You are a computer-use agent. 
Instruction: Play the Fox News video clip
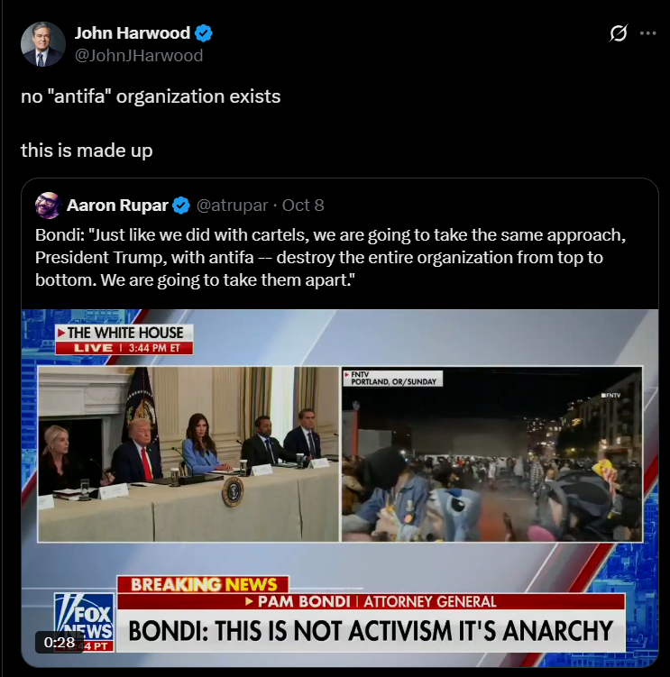340,488
